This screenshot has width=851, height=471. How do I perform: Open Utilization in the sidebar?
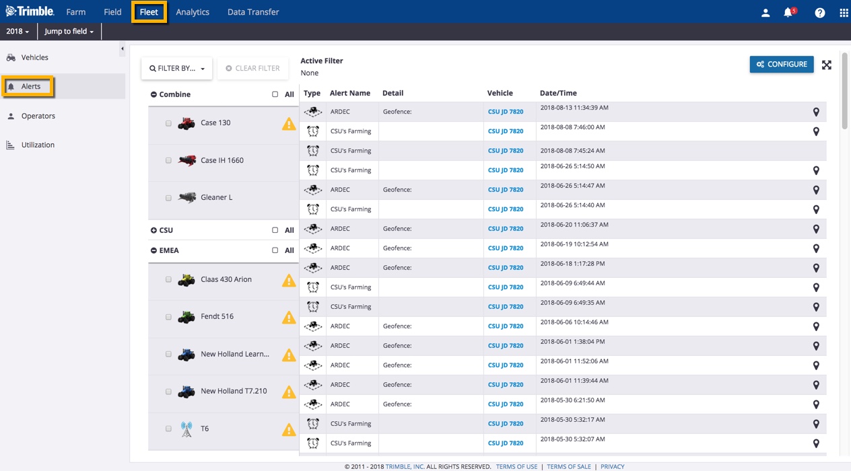click(63, 145)
